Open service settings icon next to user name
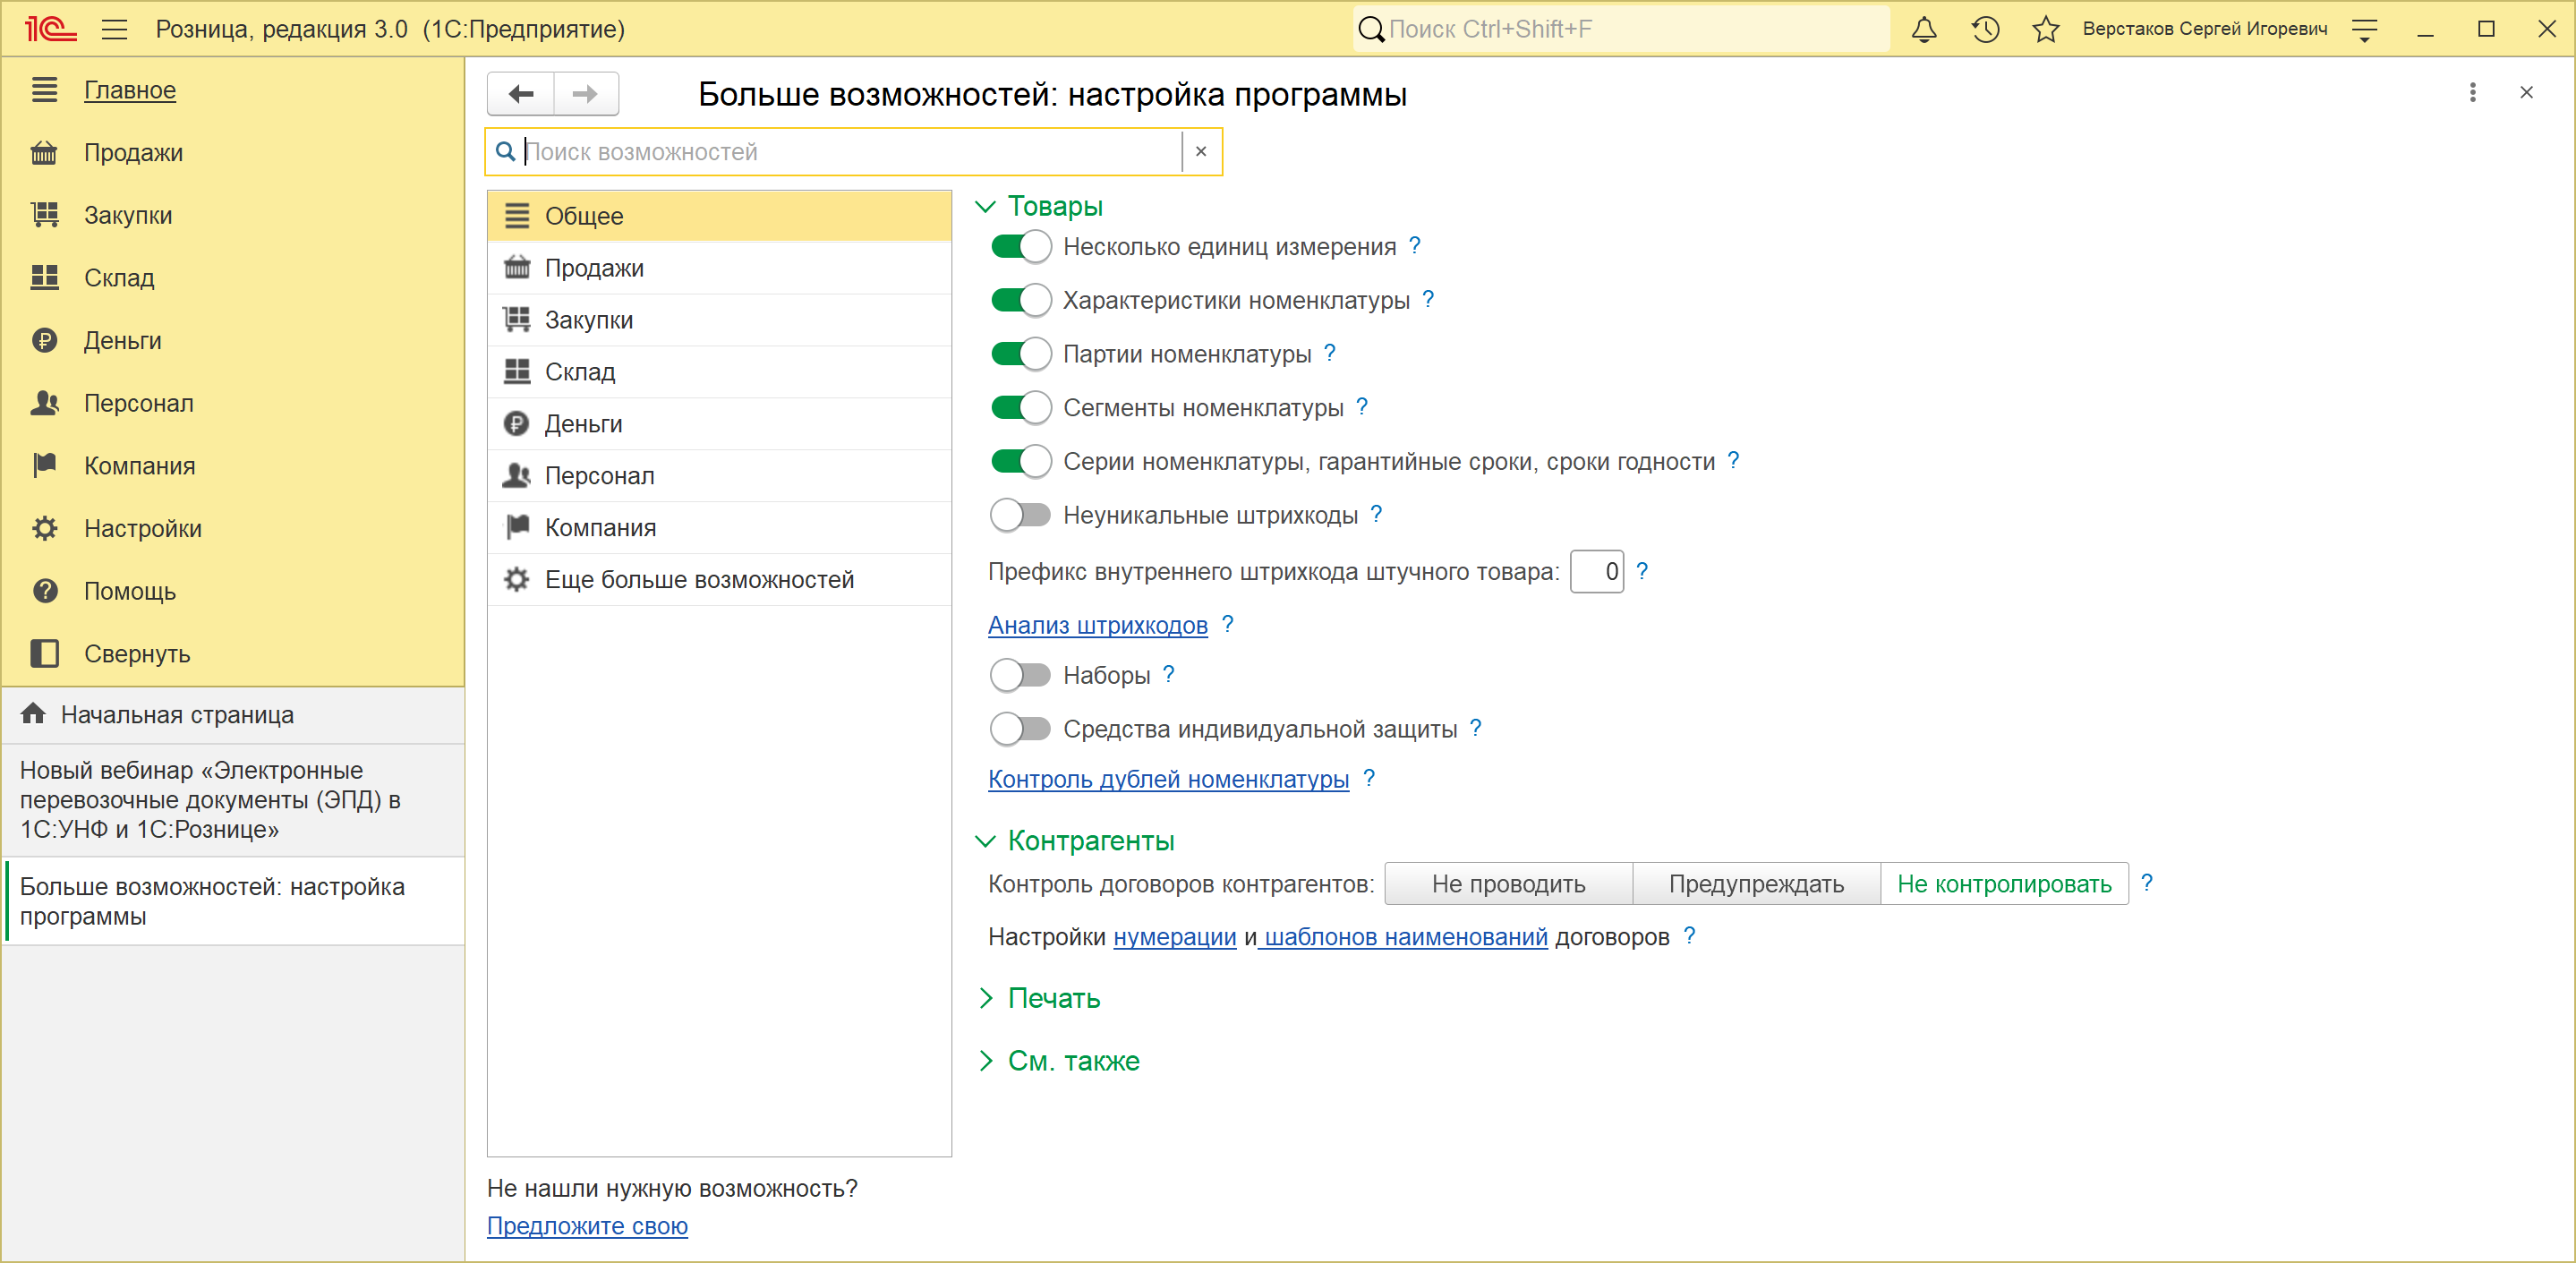The height and width of the screenshot is (1263, 2576). pyautogui.click(x=2364, y=30)
